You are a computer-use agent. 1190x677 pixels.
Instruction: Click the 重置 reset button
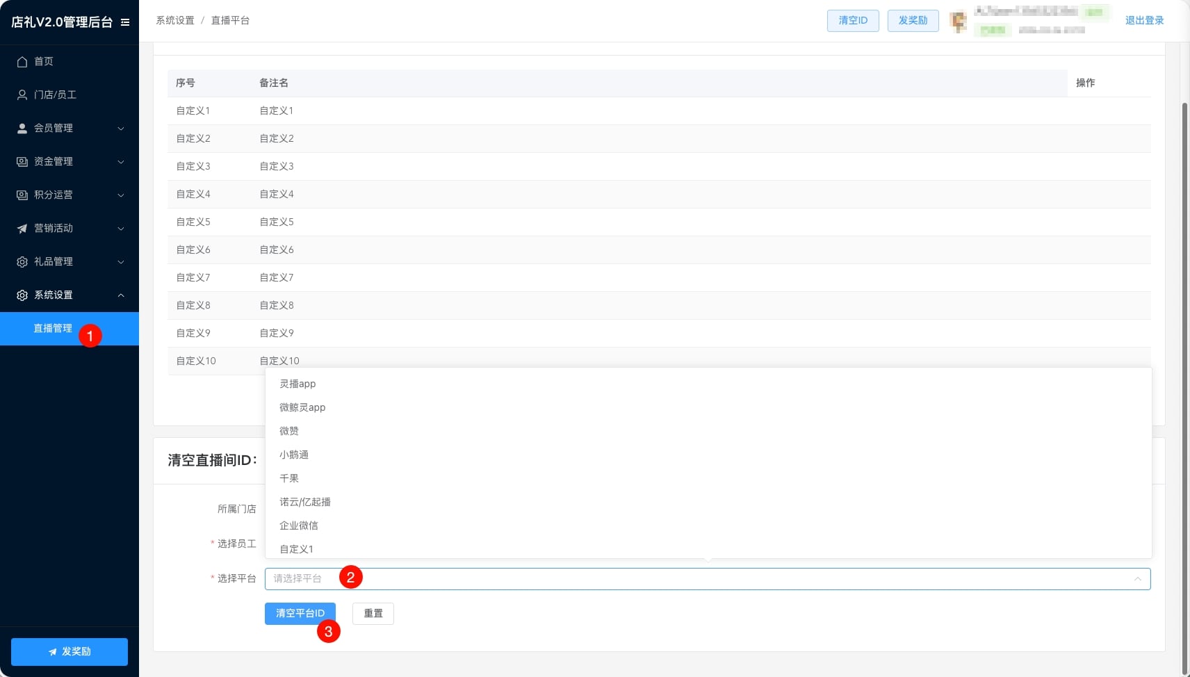click(x=373, y=614)
